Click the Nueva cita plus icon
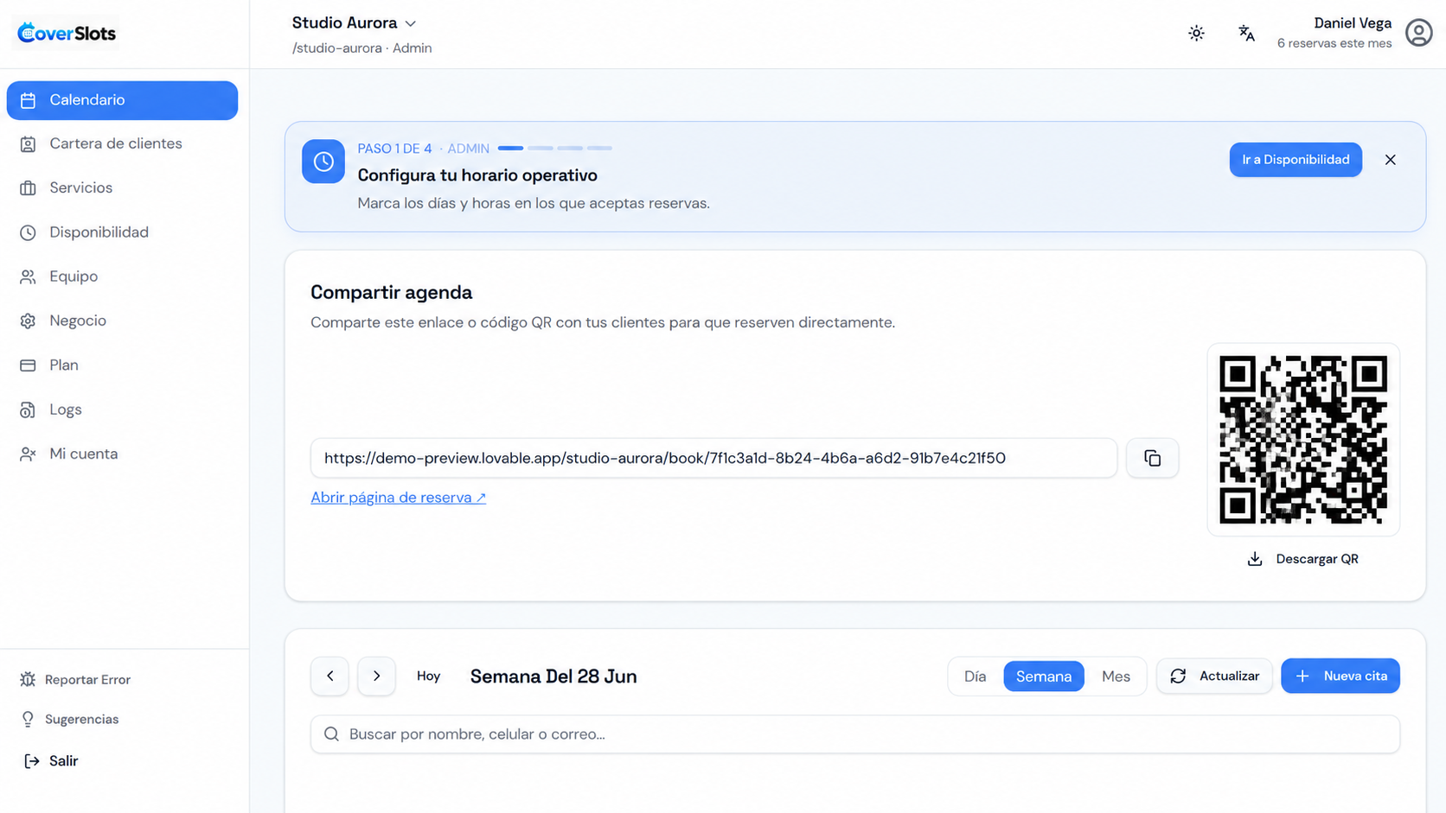This screenshot has height=813, width=1446. (x=1302, y=676)
